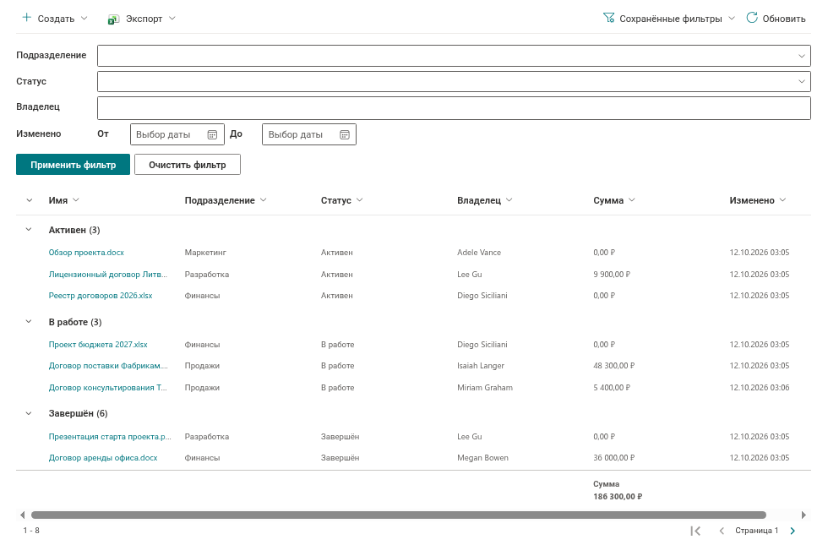The width and height of the screenshot is (828, 545).
Task: Click the horizontal scrollbar thumb
Action: pyautogui.click(x=398, y=515)
